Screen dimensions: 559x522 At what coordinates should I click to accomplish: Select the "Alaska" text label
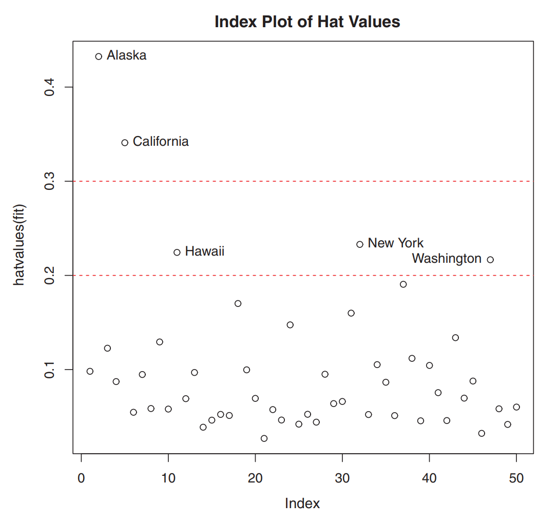(x=126, y=55)
